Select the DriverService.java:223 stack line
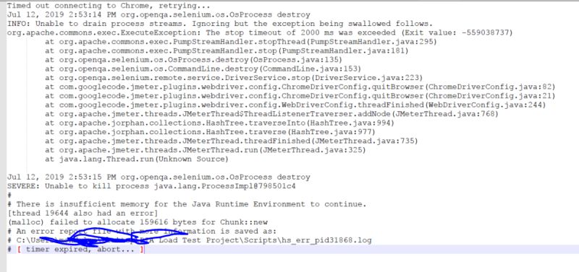 pos(234,78)
